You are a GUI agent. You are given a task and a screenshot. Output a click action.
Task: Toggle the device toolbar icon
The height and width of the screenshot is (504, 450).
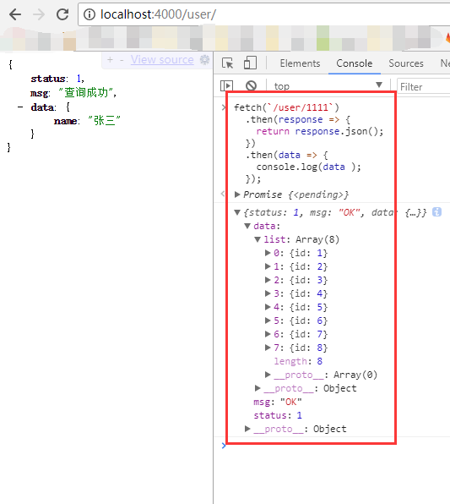click(251, 63)
